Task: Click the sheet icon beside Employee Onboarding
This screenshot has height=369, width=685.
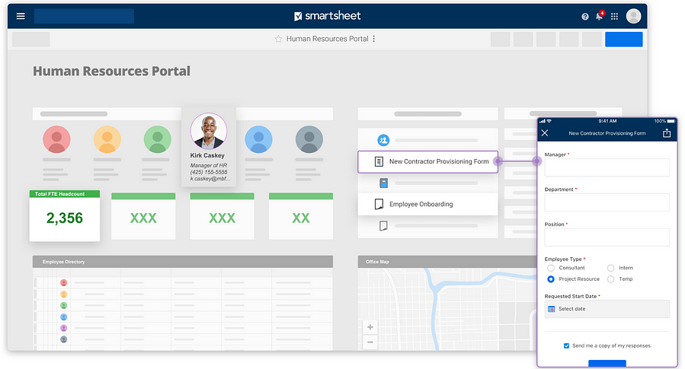Action: (x=379, y=204)
